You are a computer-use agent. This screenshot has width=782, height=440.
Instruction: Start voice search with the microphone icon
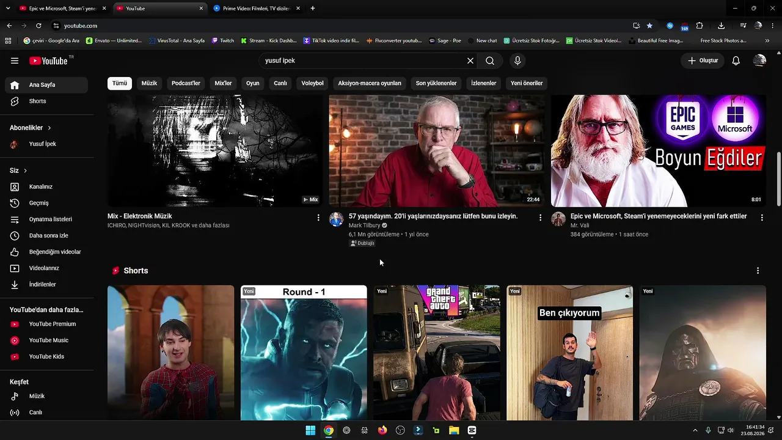(x=517, y=61)
